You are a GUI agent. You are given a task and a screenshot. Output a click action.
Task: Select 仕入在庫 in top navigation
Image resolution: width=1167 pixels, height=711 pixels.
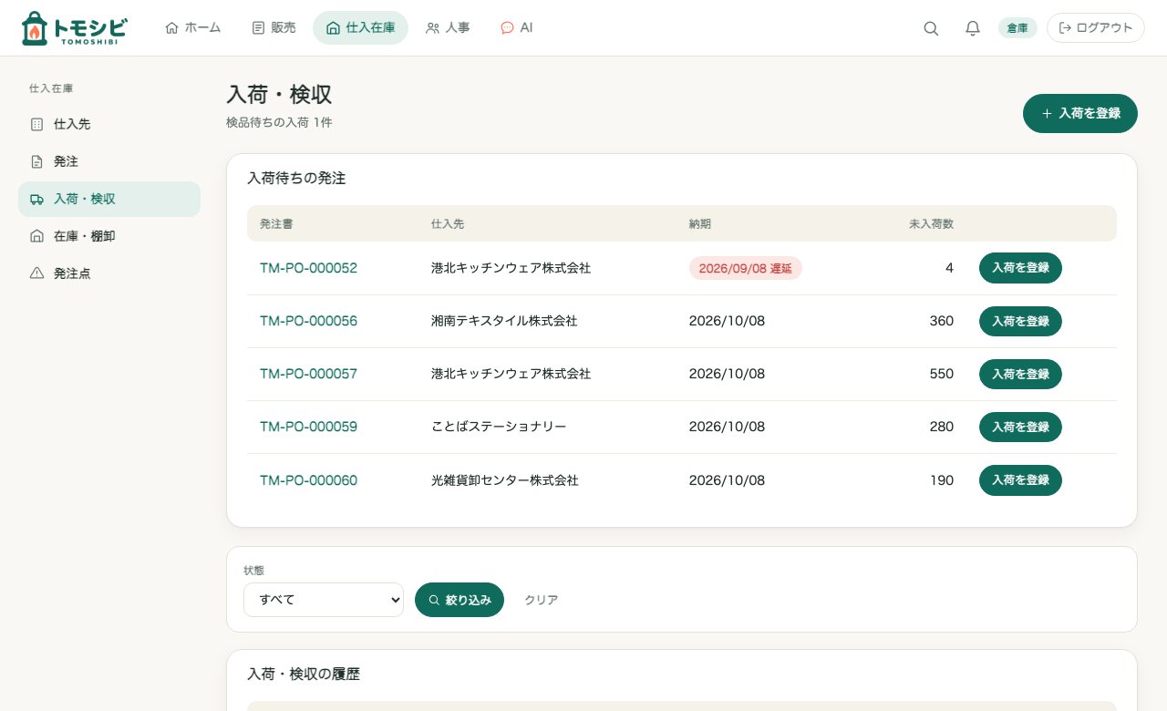360,28
